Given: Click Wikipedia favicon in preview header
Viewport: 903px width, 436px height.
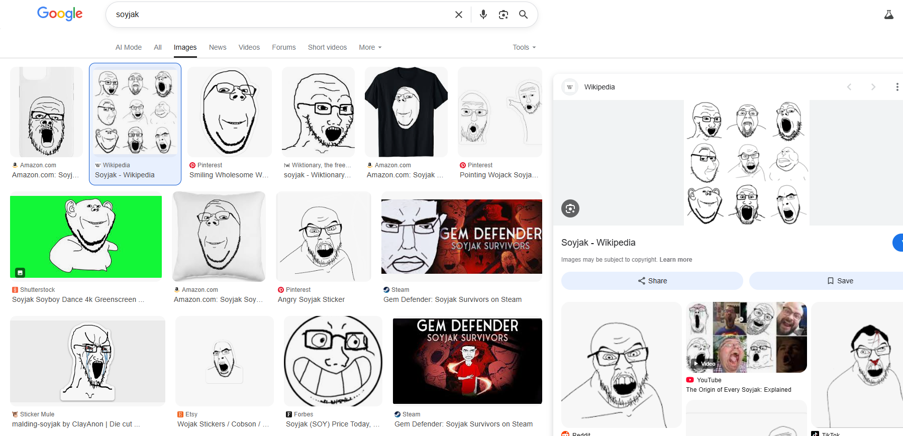Looking at the screenshot, I should click(x=570, y=87).
